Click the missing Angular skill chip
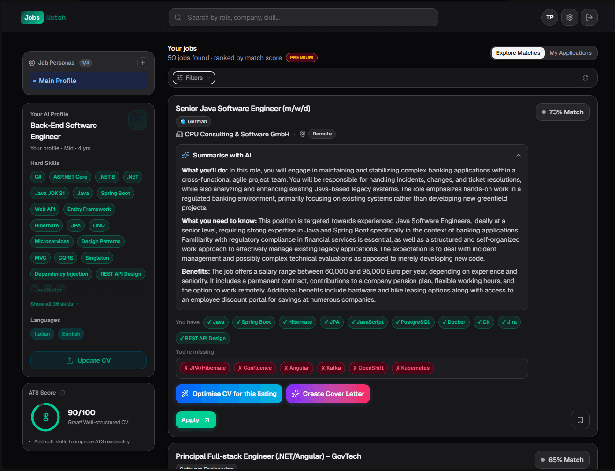This screenshot has height=471, width=615. click(x=296, y=368)
